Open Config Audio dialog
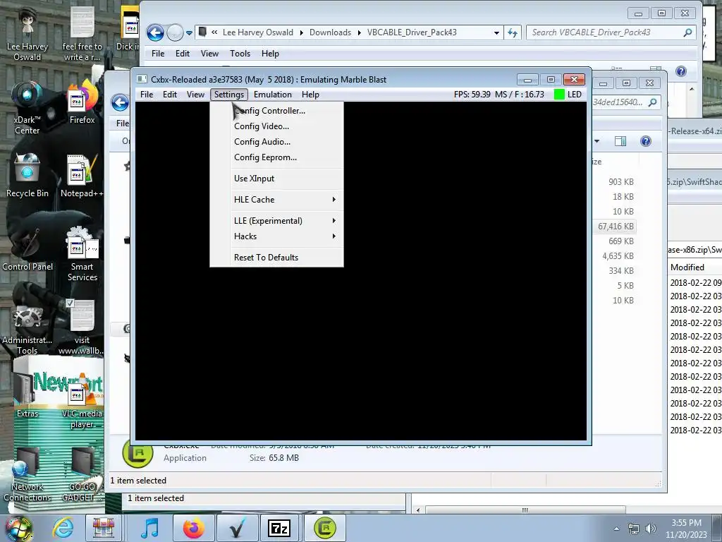Screen dimensions: 722x542 coord(276,142)
